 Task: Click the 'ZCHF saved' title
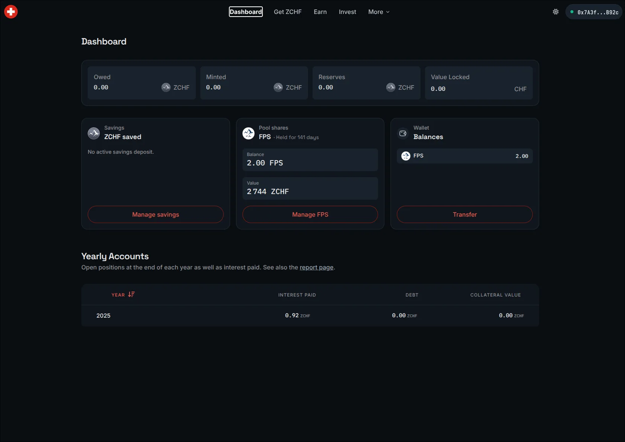tap(123, 137)
